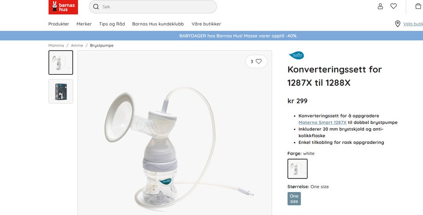The height and width of the screenshot is (215, 423).
Task: Open the Merker menu
Action: (x=84, y=24)
